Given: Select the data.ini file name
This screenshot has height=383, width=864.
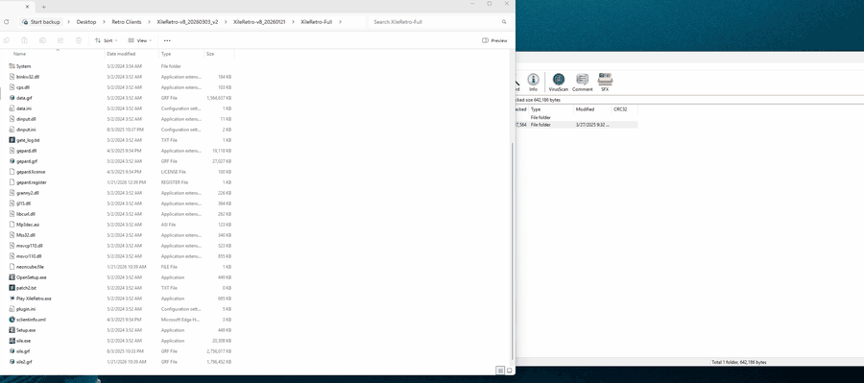Looking at the screenshot, I should (x=24, y=108).
